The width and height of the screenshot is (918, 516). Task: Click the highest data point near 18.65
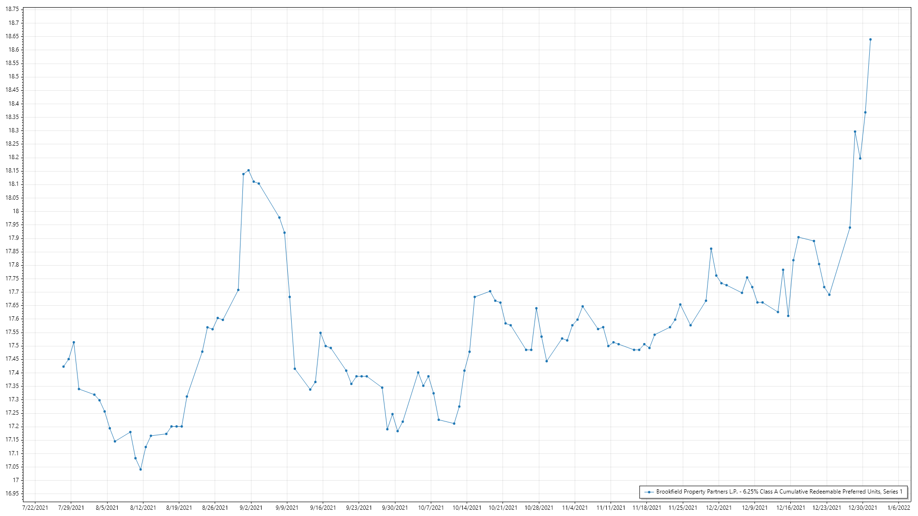pyautogui.click(x=870, y=40)
